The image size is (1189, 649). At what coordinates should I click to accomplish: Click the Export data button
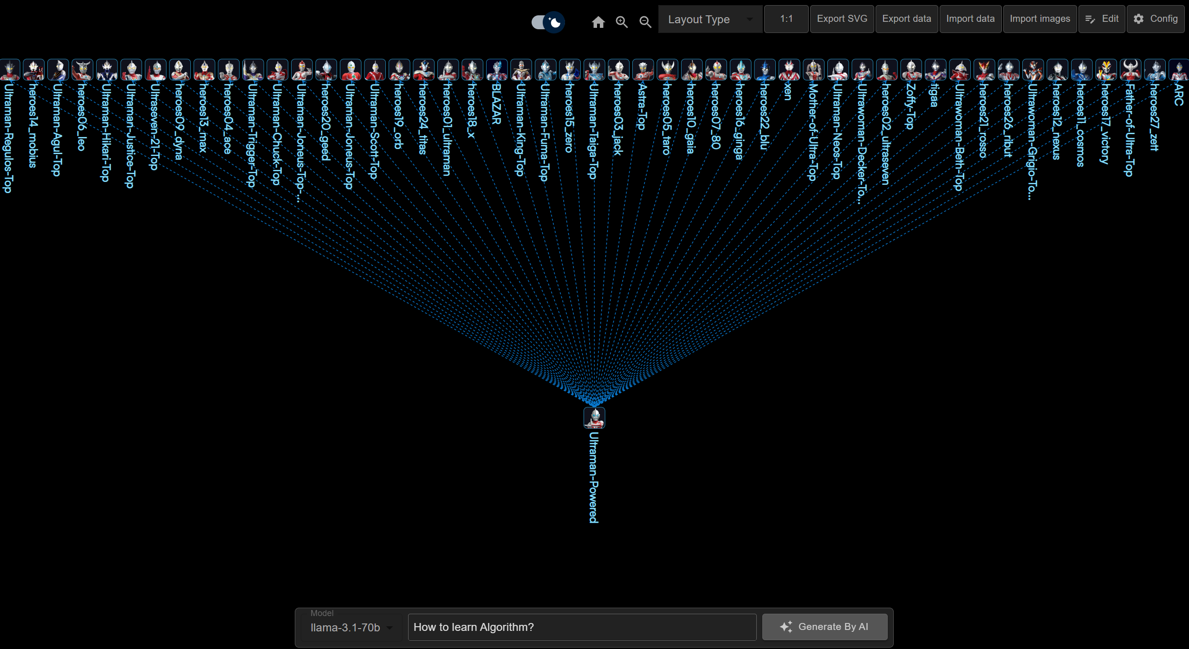(x=906, y=19)
